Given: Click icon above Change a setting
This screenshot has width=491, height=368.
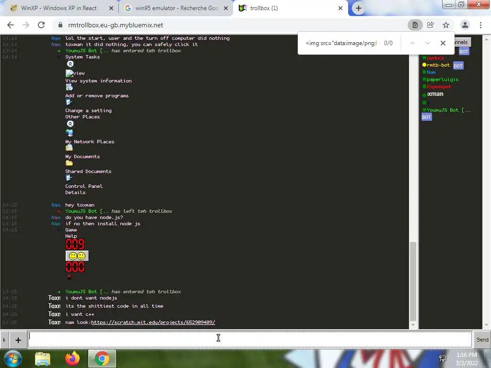Looking at the screenshot, I should pos(69,103).
